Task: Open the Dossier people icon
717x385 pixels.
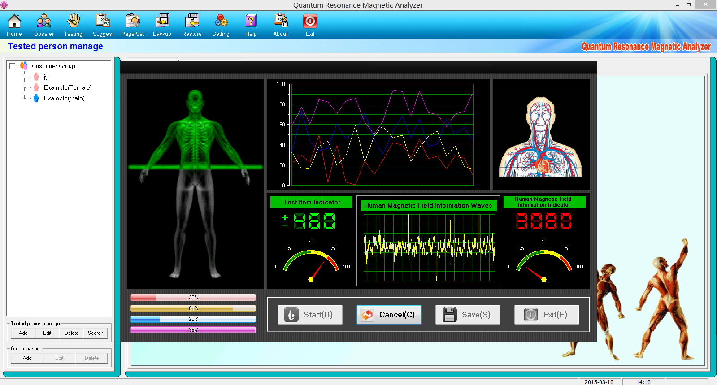Action: pyautogui.click(x=43, y=22)
